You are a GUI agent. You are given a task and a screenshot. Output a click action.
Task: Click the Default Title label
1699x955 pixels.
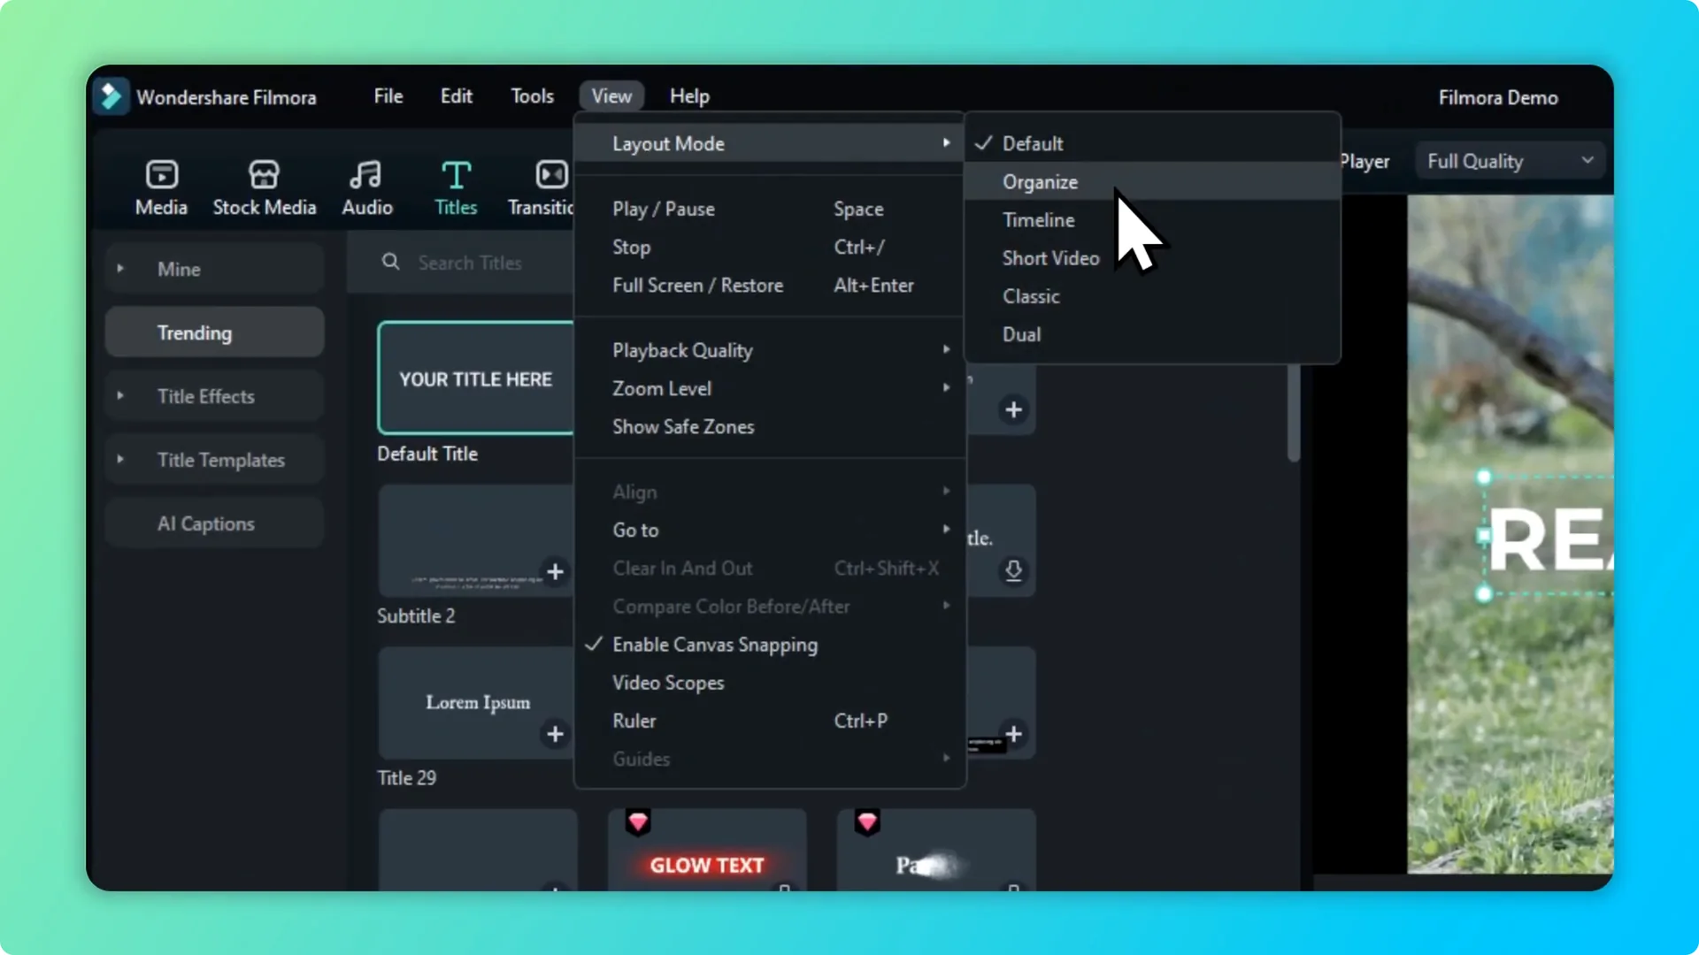(x=427, y=454)
